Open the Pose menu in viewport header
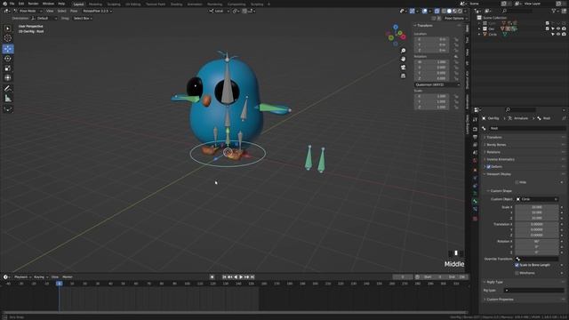 pyautogui.click(x=74, y=11)
